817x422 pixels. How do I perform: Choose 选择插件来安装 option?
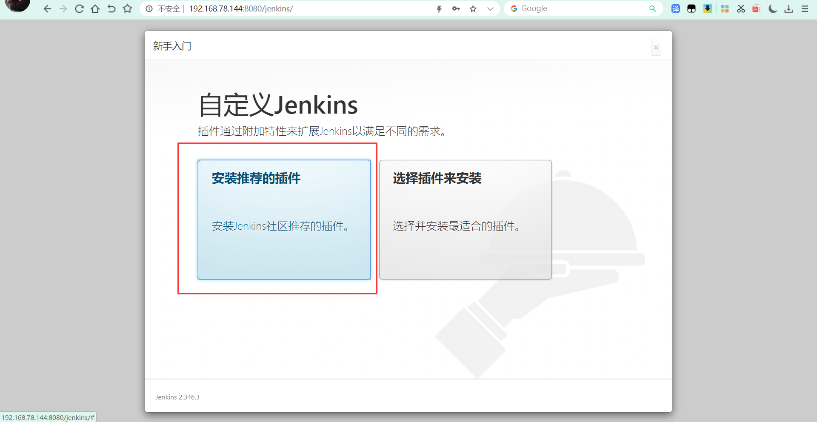tap(466, 220)
